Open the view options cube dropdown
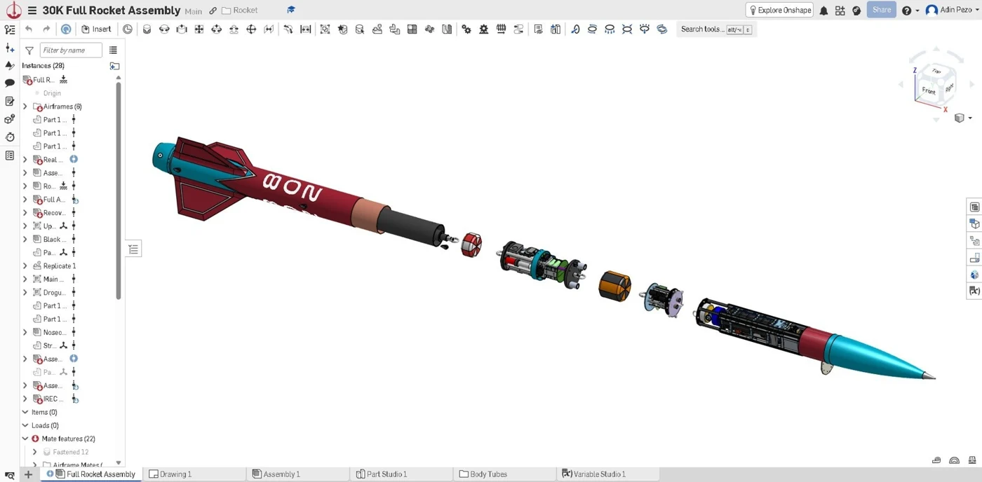Viewport: 982px width, 482px height. pyautogui.click(x=962, y=118)
